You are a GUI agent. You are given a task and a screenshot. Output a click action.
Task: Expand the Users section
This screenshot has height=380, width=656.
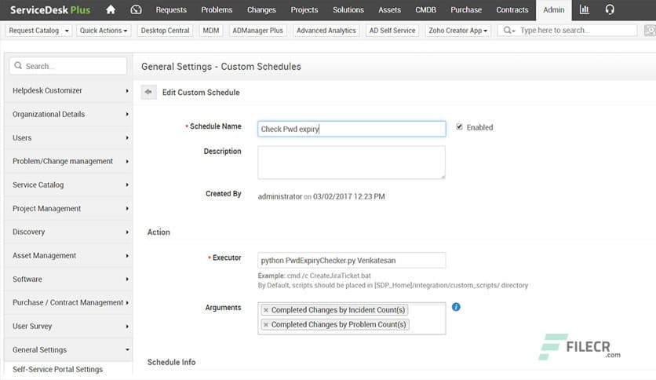point(68,137)
